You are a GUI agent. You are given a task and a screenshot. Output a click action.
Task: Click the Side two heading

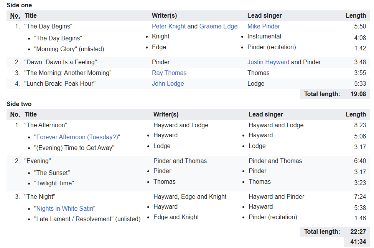(19, 104)
